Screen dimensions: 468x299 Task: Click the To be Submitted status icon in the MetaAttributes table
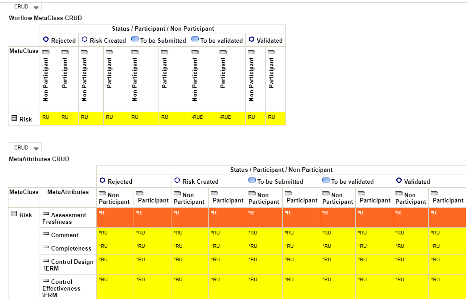[252, 181]
